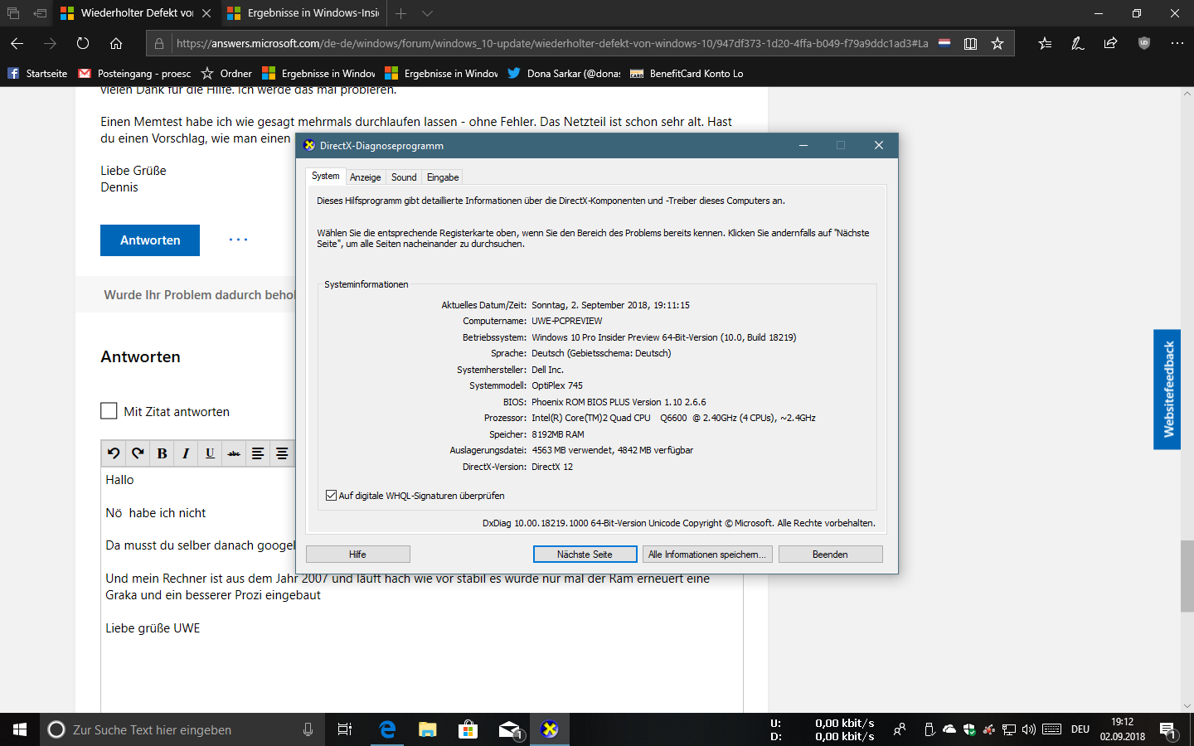Uncheck WHQL-Signaturen überprüfen checkbox

(332, 496)
